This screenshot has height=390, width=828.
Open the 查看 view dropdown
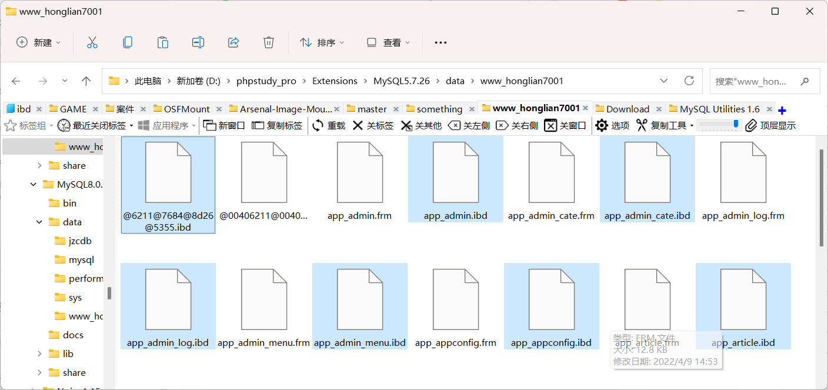point(388,42)
